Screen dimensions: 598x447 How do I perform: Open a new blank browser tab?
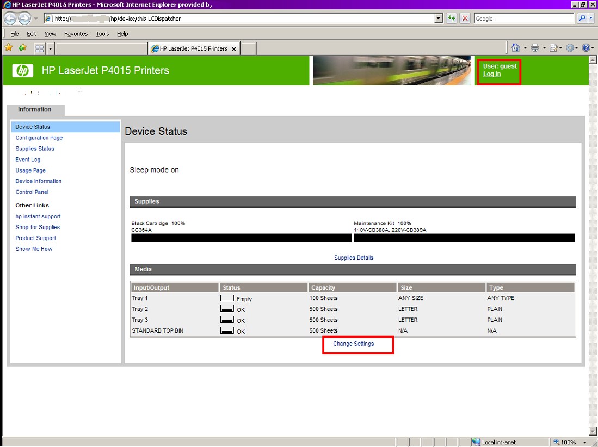click(x=249, y=49)
